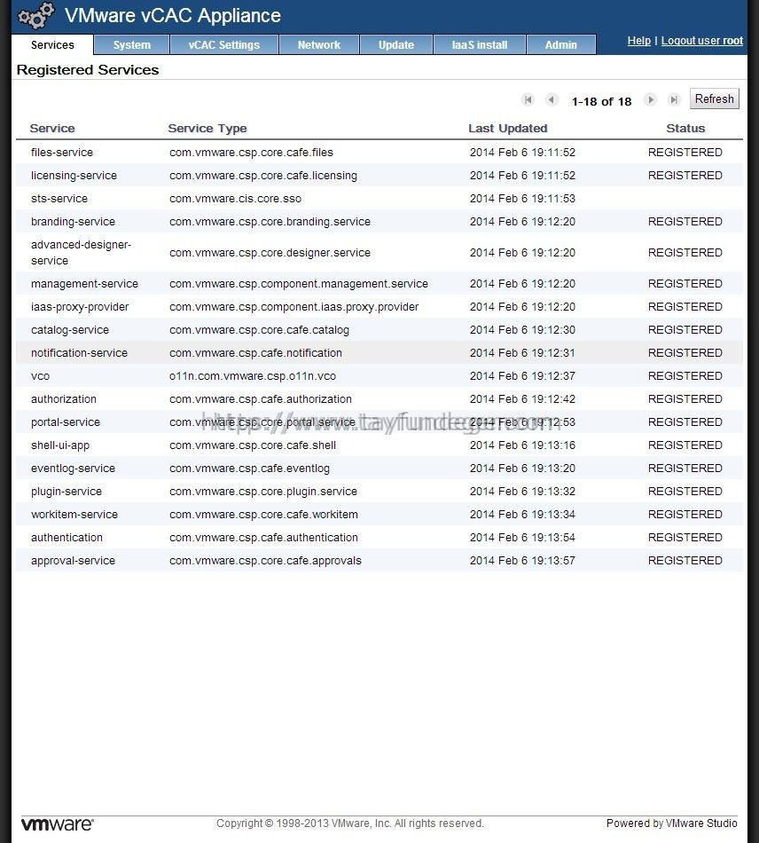Image resolution: width=759 pixels, height=843 pixels.
Task: Go to last page of services
Action: [674, 99]
